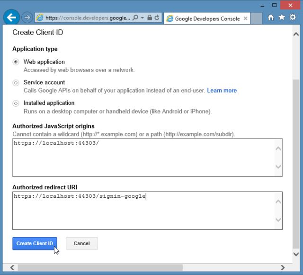Close the Google Developers Console tab
Viewport: 303px width, 275px height.
pyautogui.click(x=245, y=18)
